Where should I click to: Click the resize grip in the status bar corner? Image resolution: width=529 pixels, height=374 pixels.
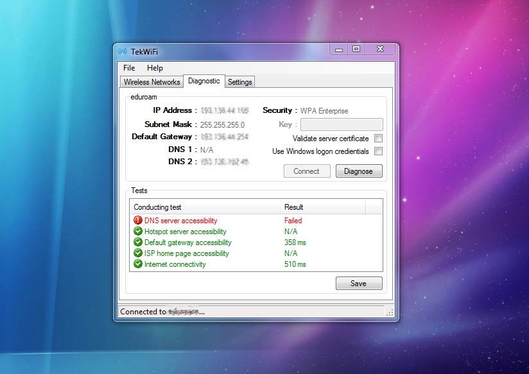(390, 312)
